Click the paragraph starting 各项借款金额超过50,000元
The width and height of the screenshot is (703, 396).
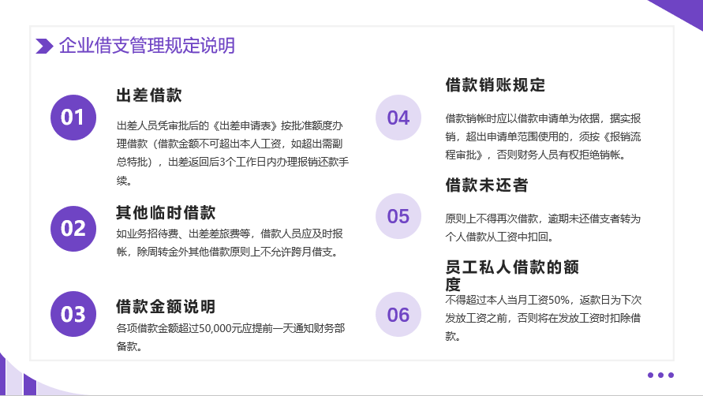point(230,338)
